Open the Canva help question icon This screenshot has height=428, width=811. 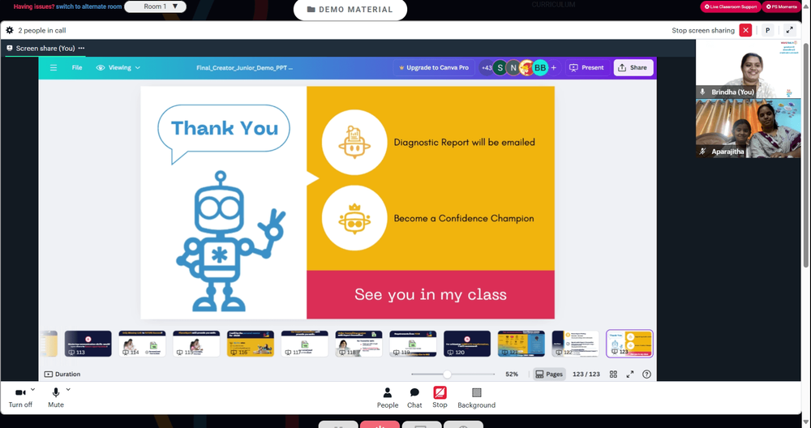point(646,374)
